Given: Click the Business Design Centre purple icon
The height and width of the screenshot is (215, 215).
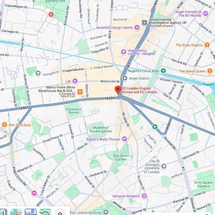Looking at the screenshot, I should [137, 27].
